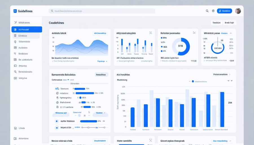The height and width of the screenshot is (145, 254).
Task: Open the 'Potoicanettion' dropdown on the large chart card
Action: 222,74
